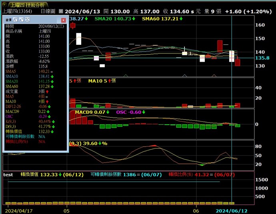Click the OSC -0.60 indicator label
The height and width of the screenshot is (214, 276).
pos(128,112)
